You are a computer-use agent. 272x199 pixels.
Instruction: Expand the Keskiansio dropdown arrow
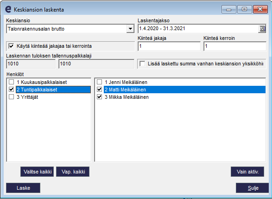coord(130,29)
